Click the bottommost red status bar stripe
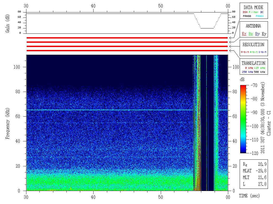273x204 pixels. (x=127, y=50)
